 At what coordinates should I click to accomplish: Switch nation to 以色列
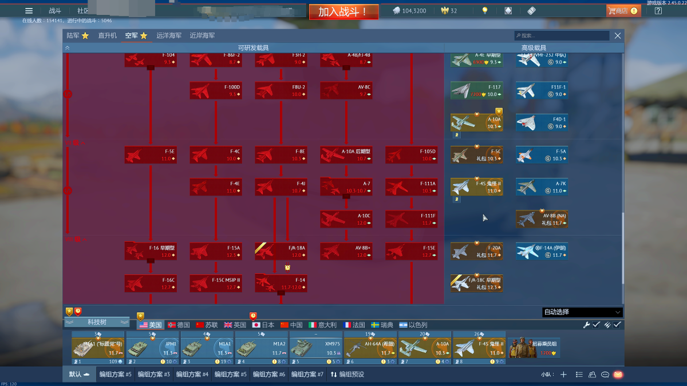click(413, 325)
